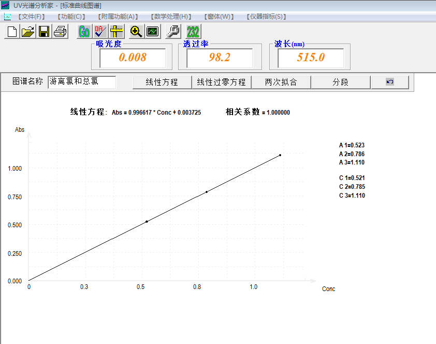Click the 线性过零方程 button
The height and width of the screenshot is (344, 436).
coord(222,82)
